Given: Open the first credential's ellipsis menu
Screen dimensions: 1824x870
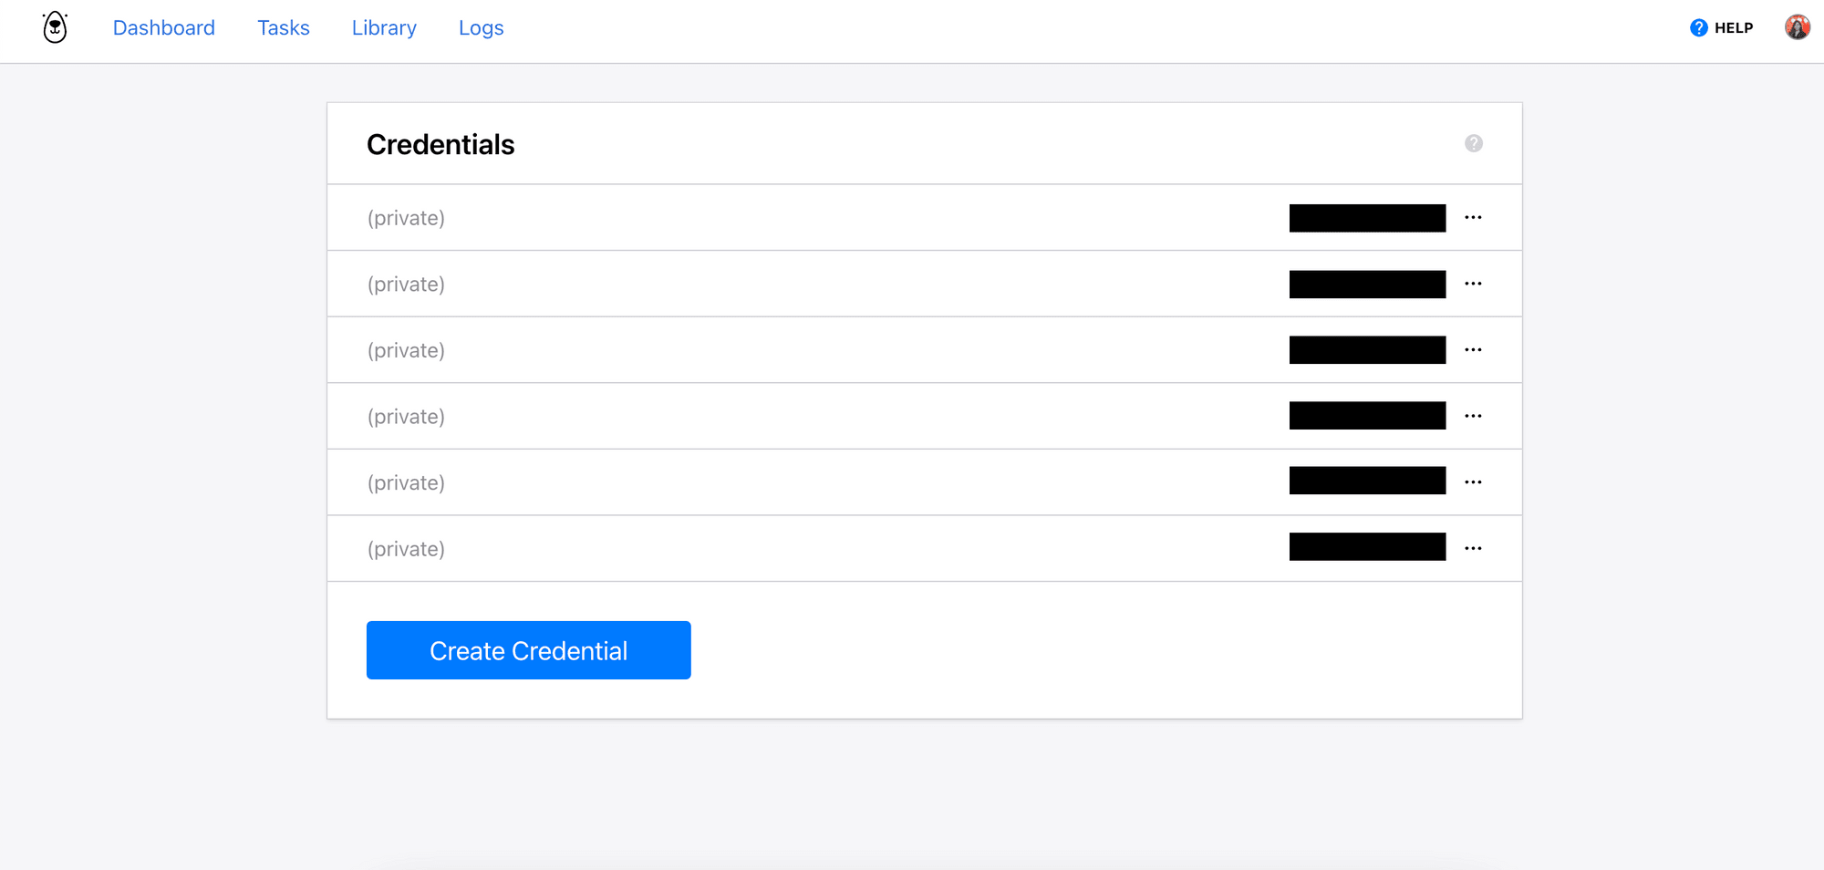Looking at the screenshot, I should (1474, 217).
